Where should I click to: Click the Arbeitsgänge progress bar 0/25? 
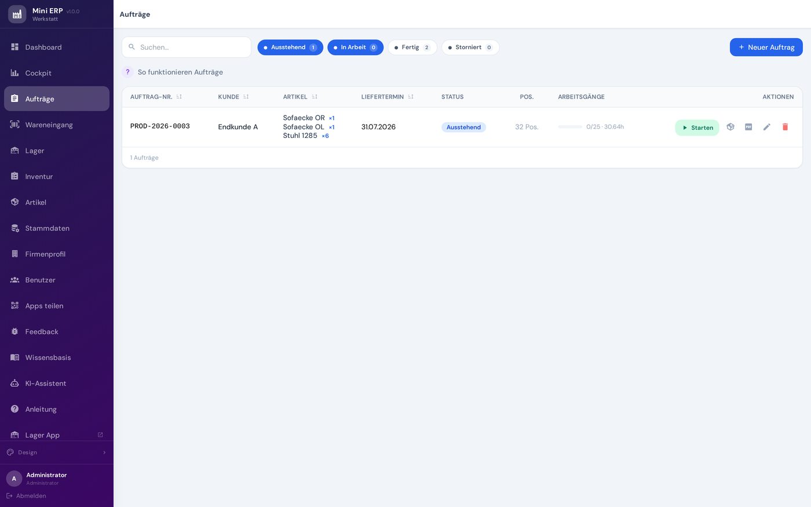coord(570,127)
